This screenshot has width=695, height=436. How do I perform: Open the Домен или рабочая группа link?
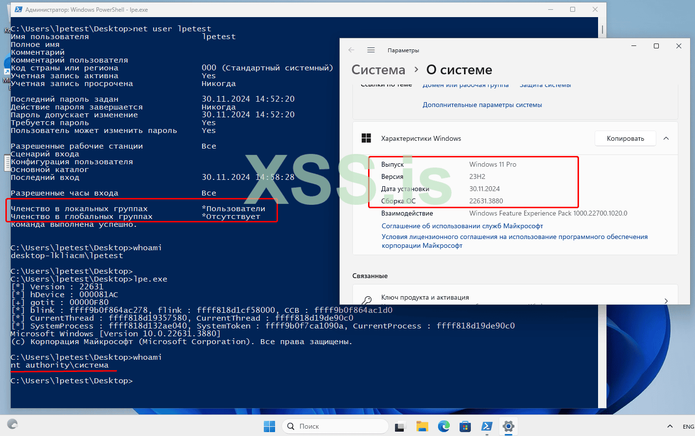point(465,86)
